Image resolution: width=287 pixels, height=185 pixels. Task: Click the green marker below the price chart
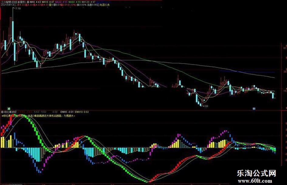[9, 109]
